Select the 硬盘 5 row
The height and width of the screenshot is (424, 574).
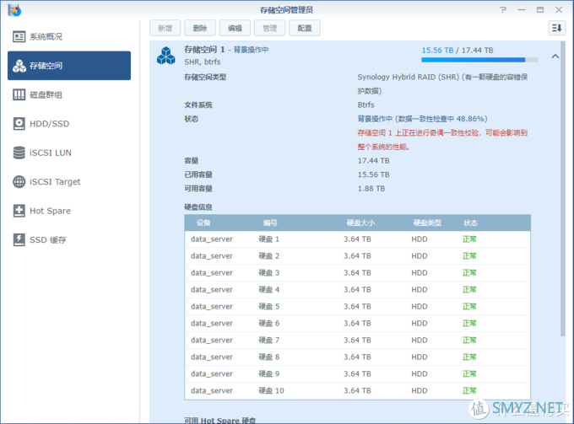(x=357, y=307)
